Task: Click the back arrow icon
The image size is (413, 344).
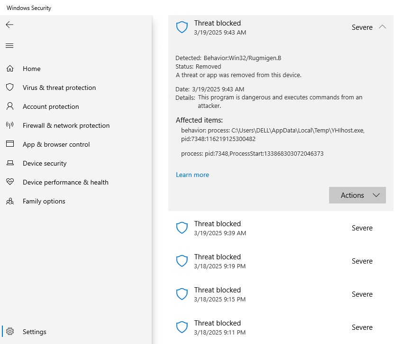Action: click(9, 25)
